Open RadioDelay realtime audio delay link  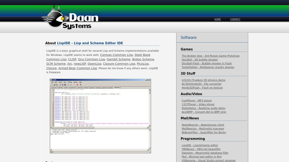click(203, 108)
